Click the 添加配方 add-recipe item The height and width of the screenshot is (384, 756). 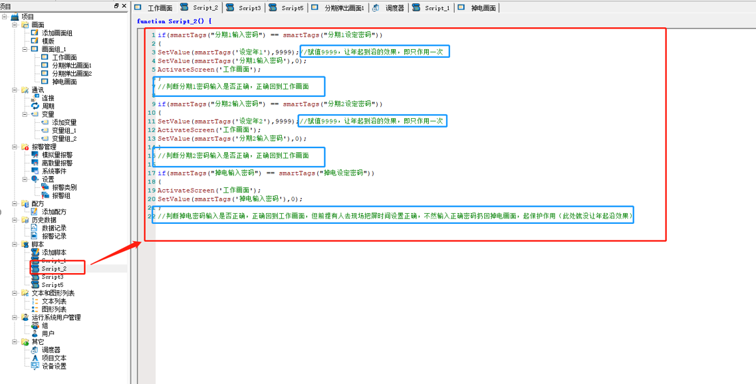pyautogui.click(x=54, y=211)
